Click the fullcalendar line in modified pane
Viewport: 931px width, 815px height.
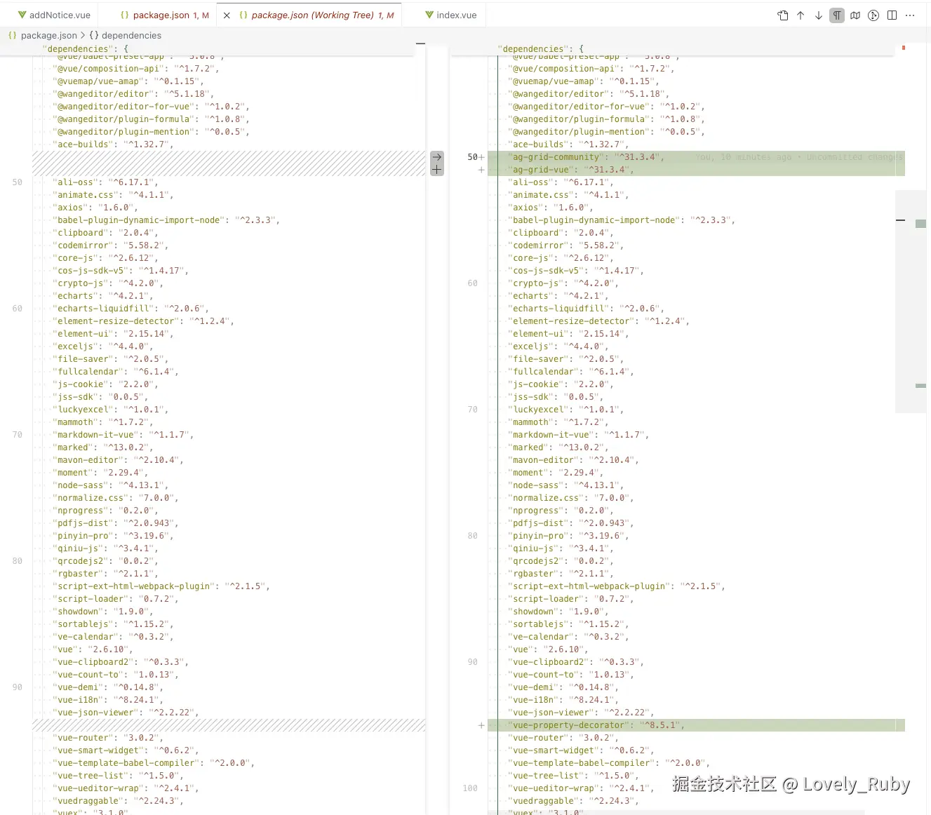pos(570,372)
